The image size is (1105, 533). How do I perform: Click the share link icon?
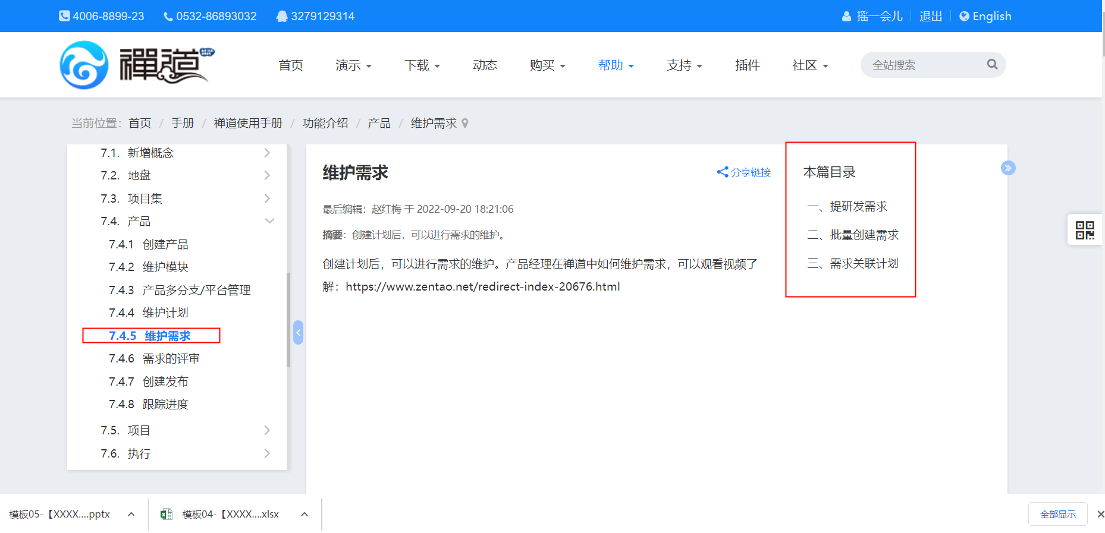coord(723,172)
